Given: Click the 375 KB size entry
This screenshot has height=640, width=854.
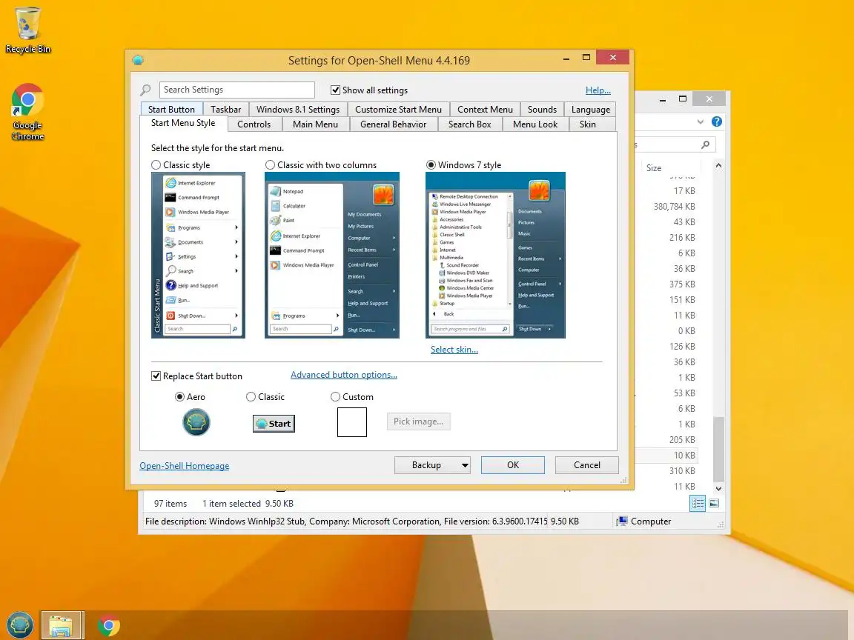Looking at the screenshot, I should click(x=682, y=284).
